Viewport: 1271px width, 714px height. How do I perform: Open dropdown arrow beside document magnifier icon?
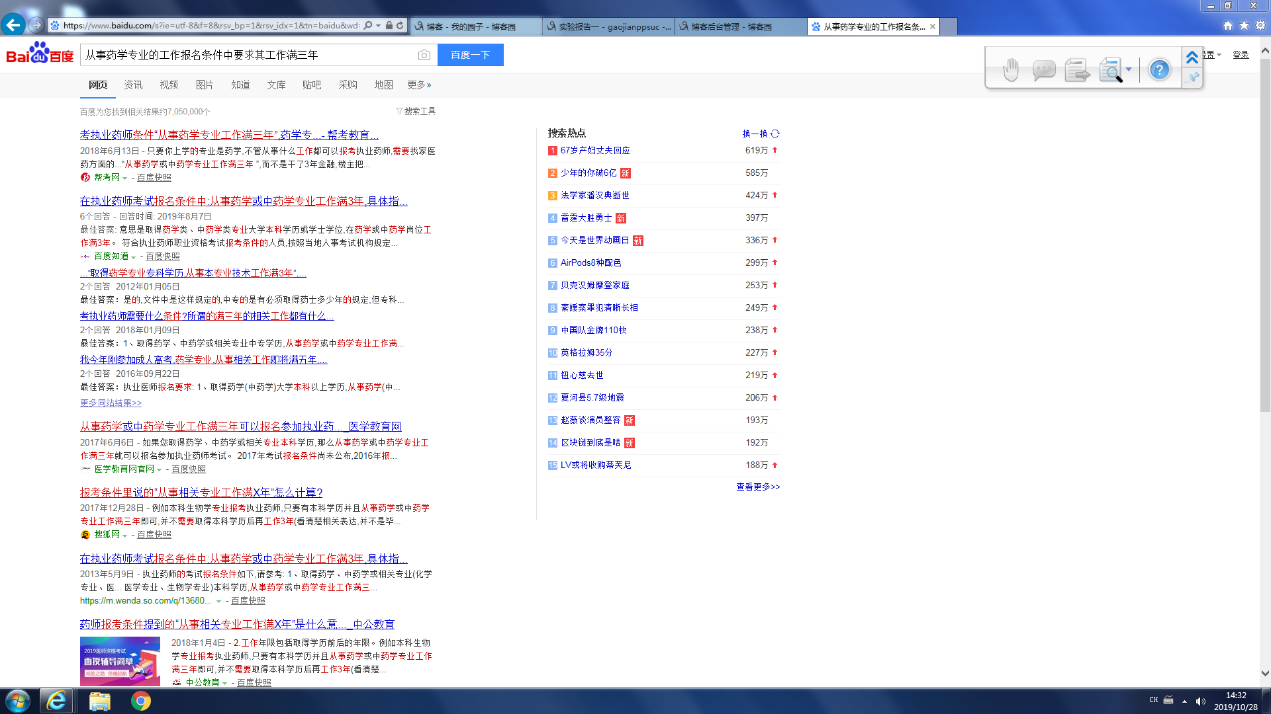pyautogui.click(x=1129, y=69)
